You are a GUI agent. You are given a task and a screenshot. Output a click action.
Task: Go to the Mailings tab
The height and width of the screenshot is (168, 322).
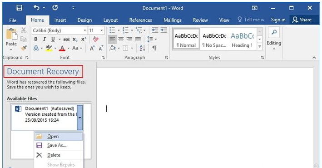[x=173, y=20]
